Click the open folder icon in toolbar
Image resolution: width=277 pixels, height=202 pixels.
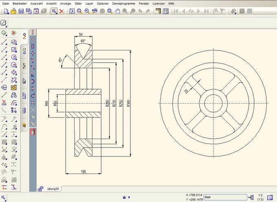tap(13, 11)
